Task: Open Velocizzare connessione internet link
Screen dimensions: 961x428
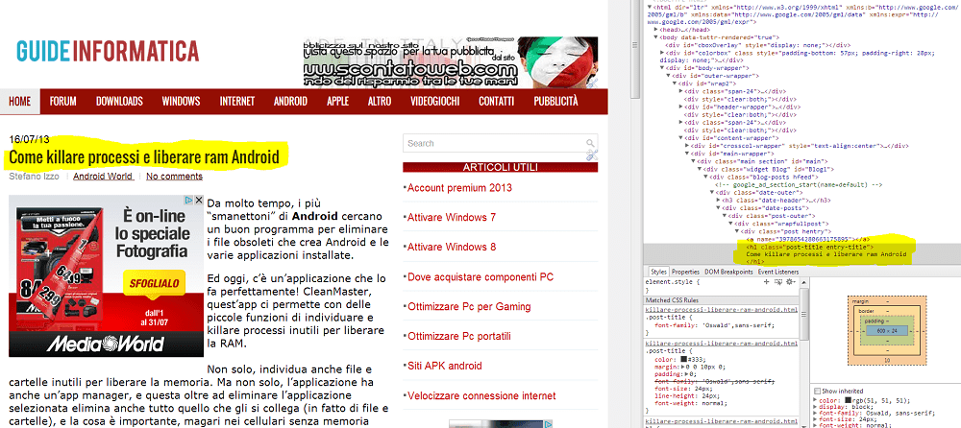Action: click(481, 395)
